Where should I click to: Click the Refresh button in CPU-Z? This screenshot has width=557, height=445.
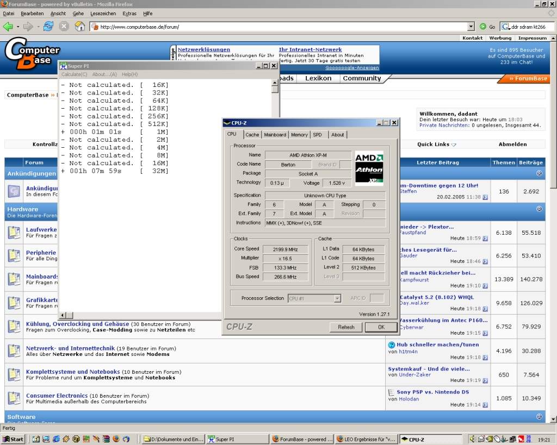click(346, 327)
